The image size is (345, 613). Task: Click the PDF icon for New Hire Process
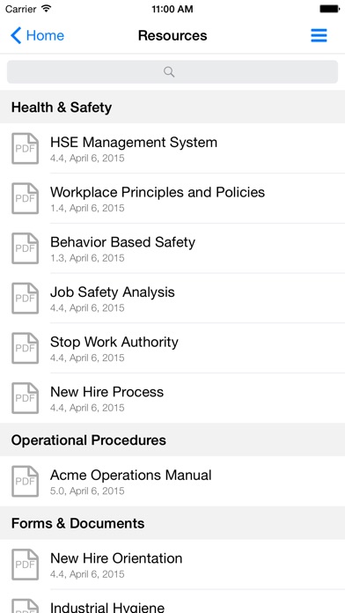point(25,398)
